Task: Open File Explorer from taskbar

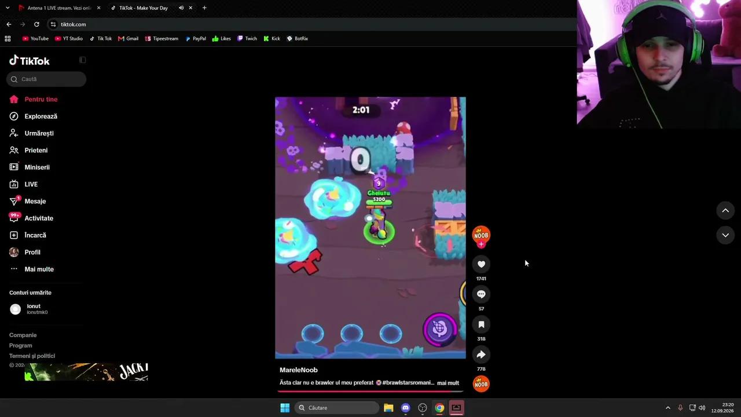Action: pyautogui.click(x=388, y=408)
